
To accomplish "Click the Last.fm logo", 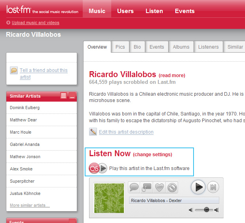I will [19, 9].
